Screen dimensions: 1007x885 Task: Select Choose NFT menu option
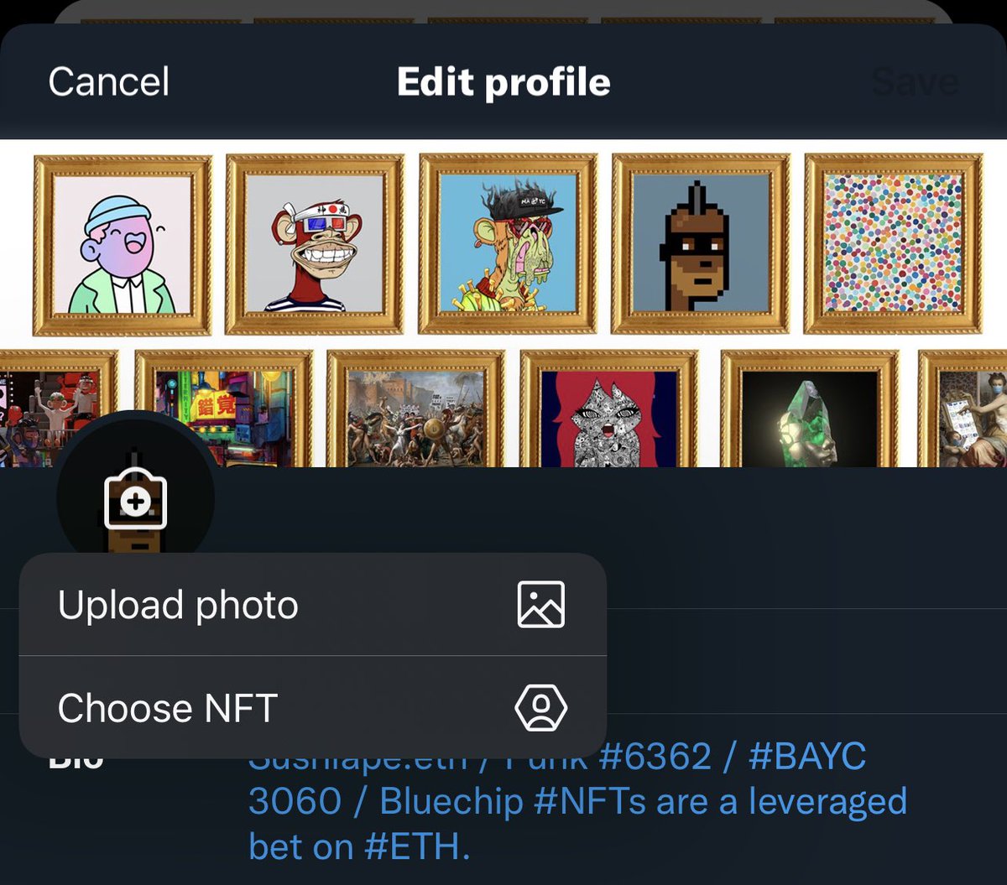pyautogui.click(x=312, y=707)
